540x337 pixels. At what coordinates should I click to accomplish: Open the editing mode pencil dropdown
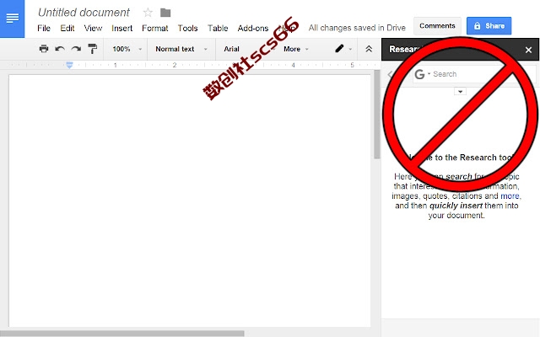[x=343, y=49]
